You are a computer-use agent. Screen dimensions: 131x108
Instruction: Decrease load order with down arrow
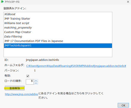[x=36, y=83]
